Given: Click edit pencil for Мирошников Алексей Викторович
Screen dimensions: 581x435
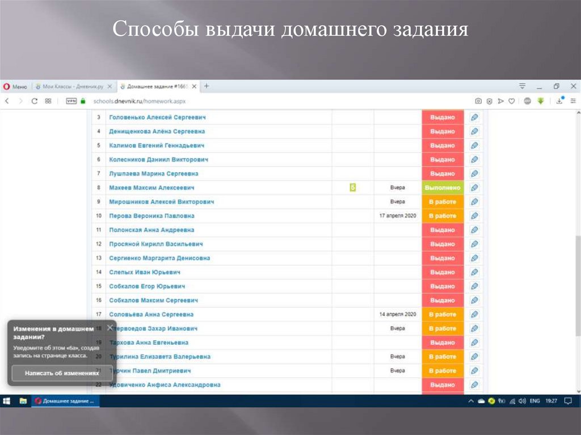Looking at the screenshot, I should coord(474,202).
